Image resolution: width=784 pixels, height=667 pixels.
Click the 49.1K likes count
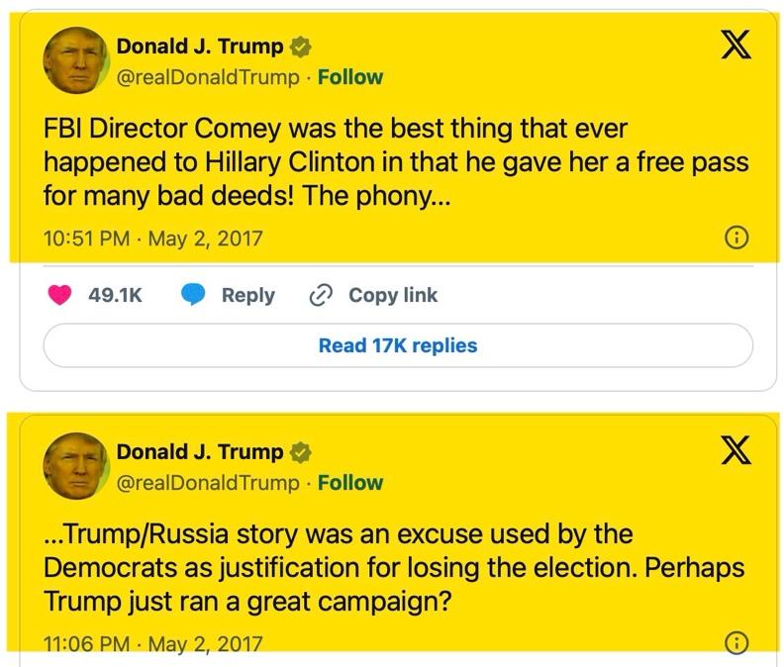115,295
